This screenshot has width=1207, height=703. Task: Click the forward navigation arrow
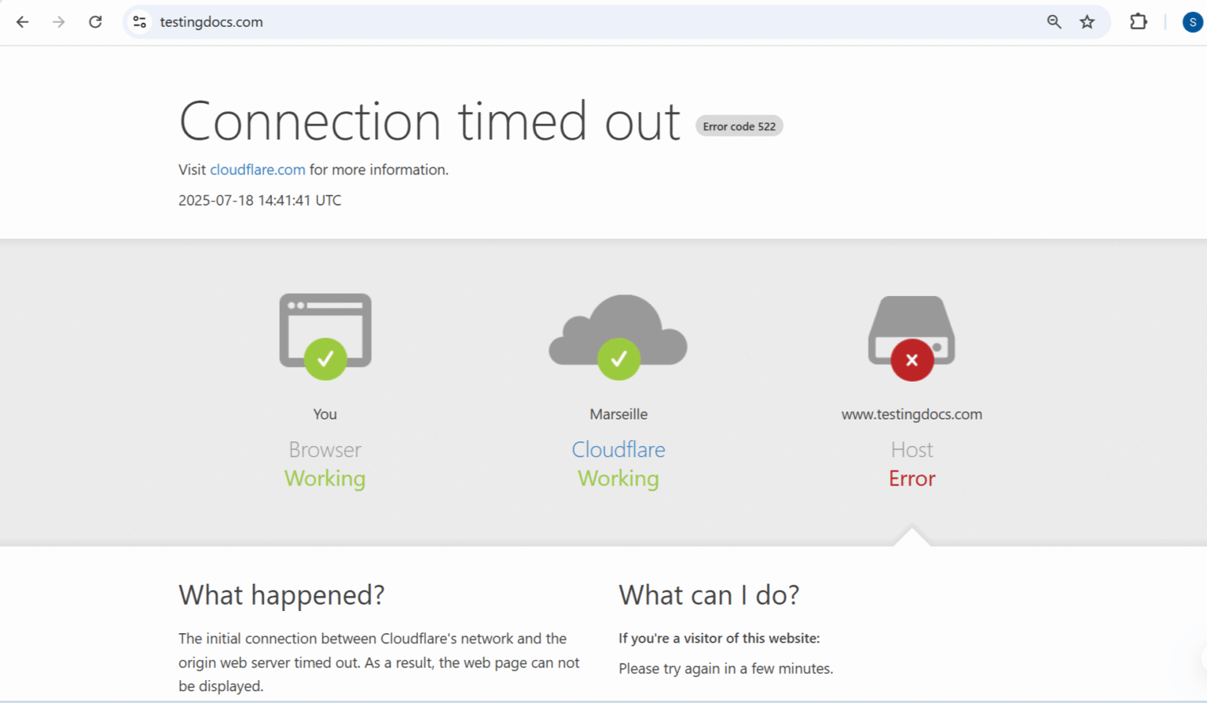tap(58, 22)
